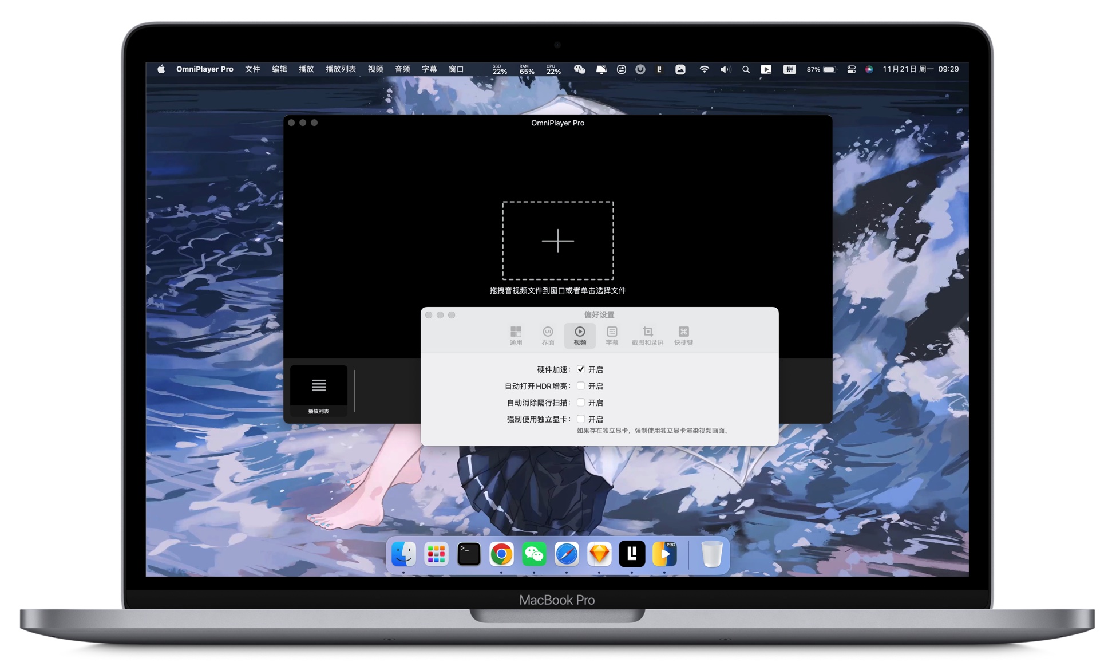This screenshot has height=670, width=1116.
Task: Open Sketch from the Dock
Action: 599,554
